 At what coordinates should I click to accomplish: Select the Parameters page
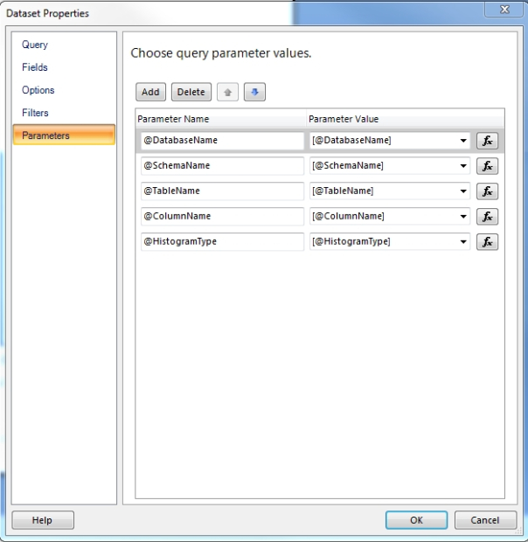click(64, 135)
